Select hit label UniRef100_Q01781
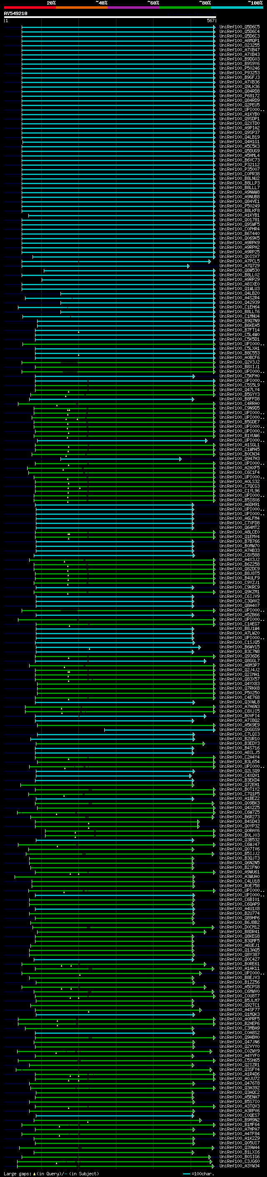The height and width of the screenshot is (1177, 267). 239,220
